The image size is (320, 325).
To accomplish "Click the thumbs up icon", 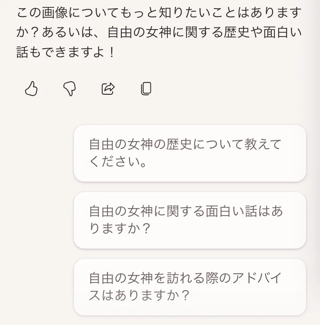I will tap(31, 89).
